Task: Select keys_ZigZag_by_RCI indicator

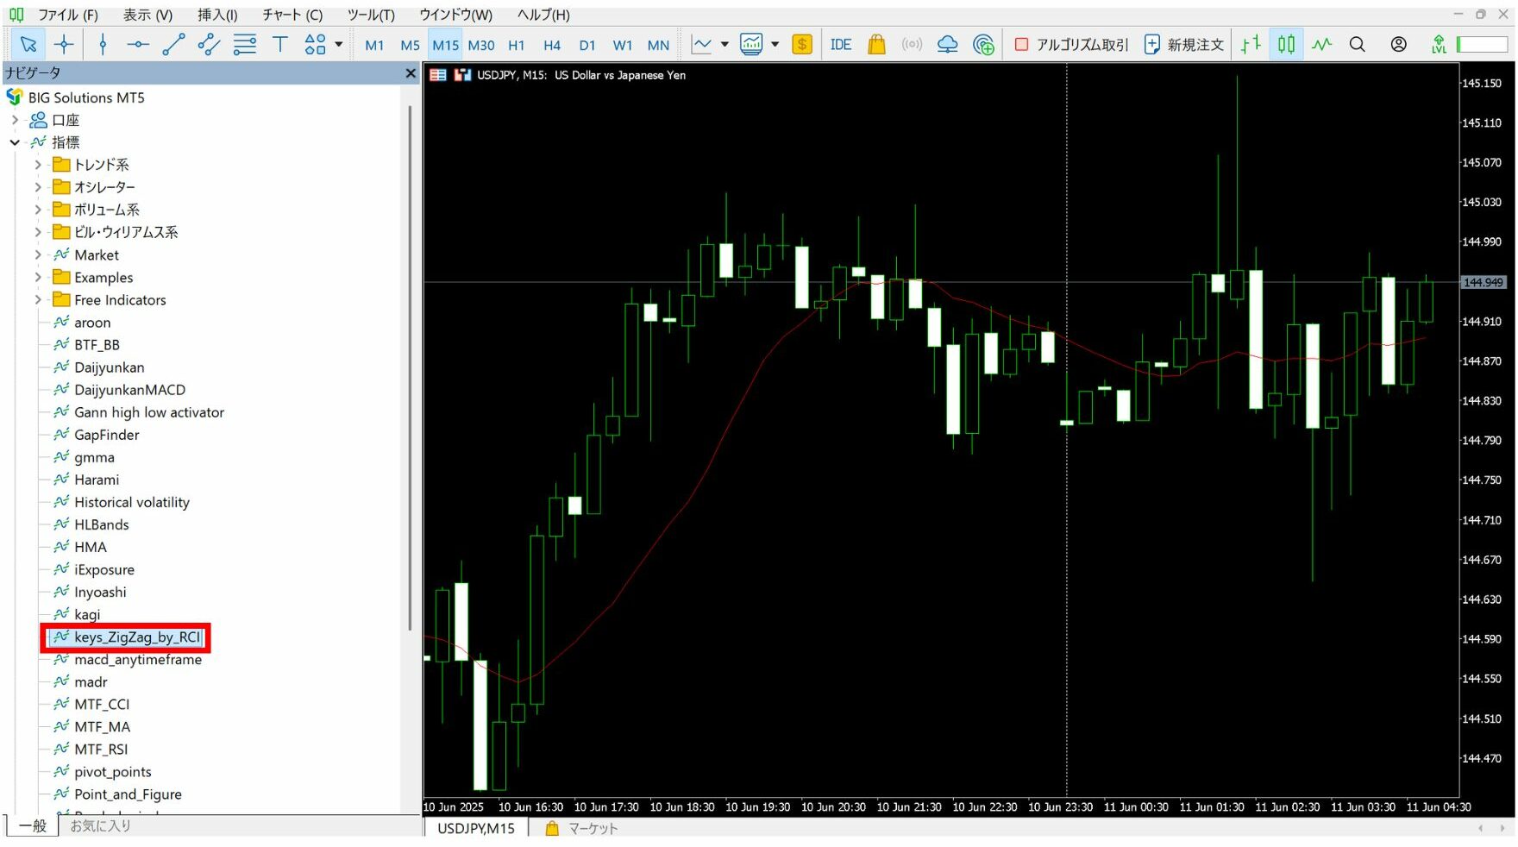Action: tap(136, 637)
